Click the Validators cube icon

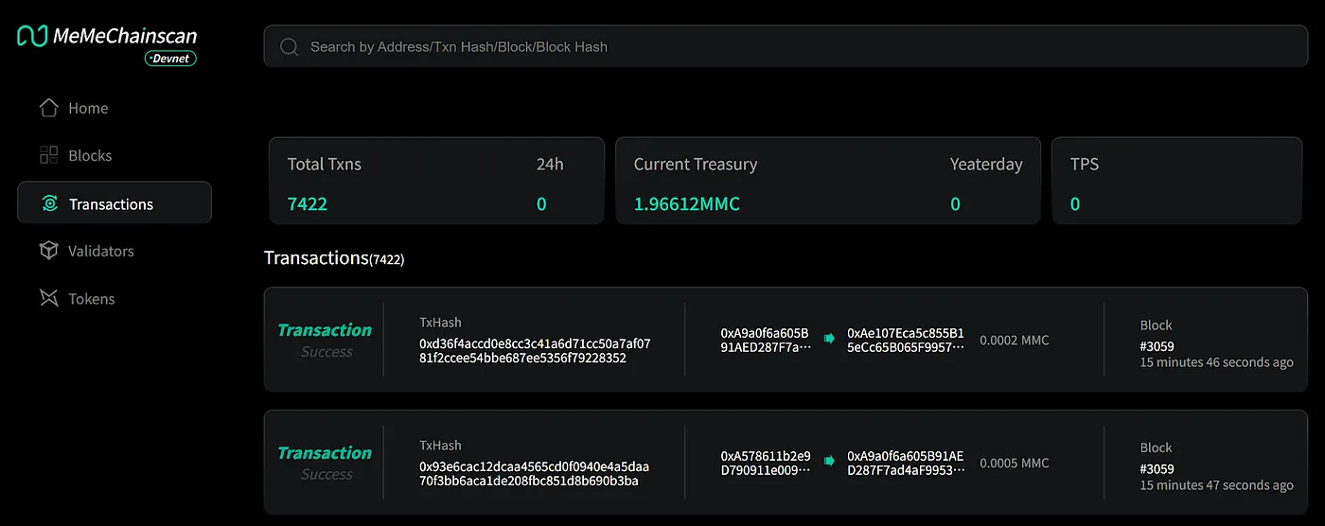pos(48,251)
